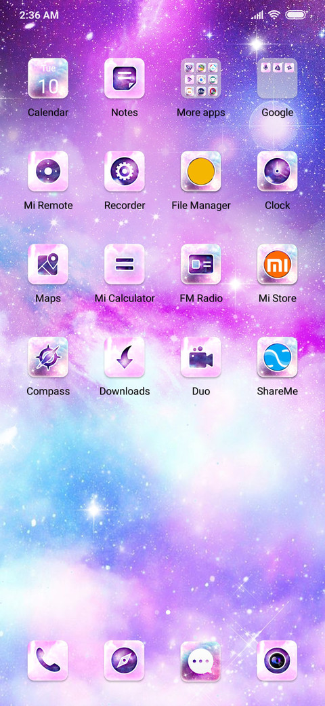
Task: Open the Messaging dock icon
Action: click(200, 661)
